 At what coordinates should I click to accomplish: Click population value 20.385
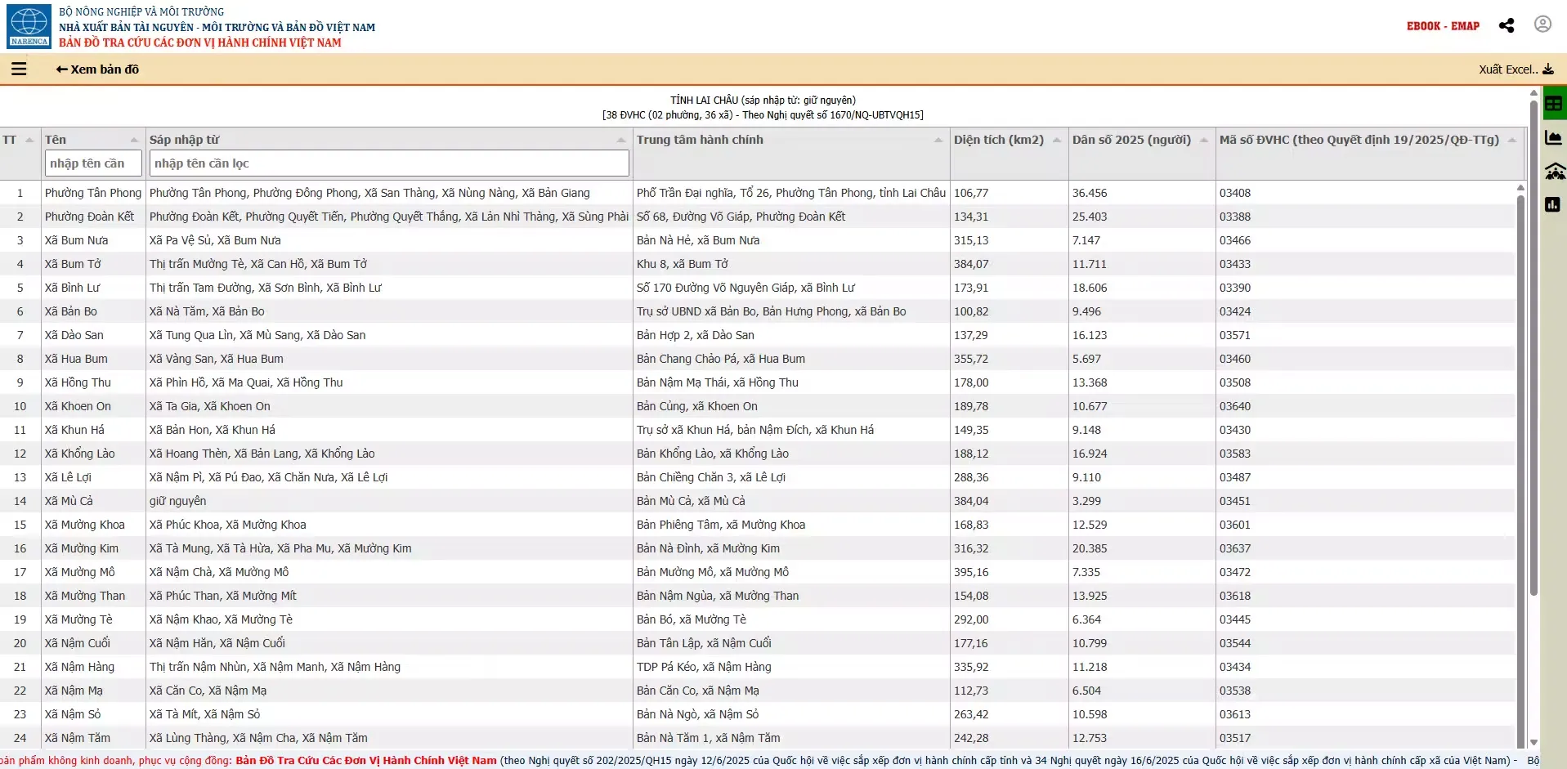click(x=1090, y=548)
